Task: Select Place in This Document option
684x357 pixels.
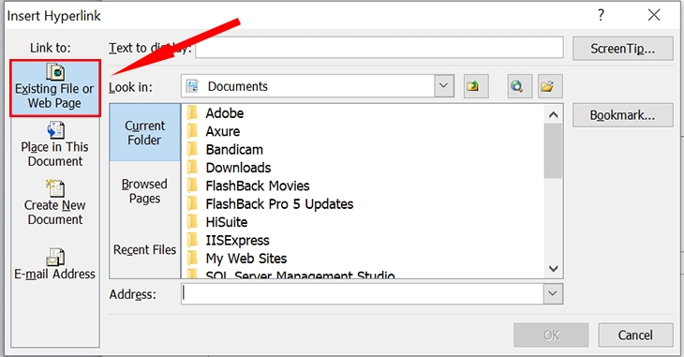Action: point(55,145)
